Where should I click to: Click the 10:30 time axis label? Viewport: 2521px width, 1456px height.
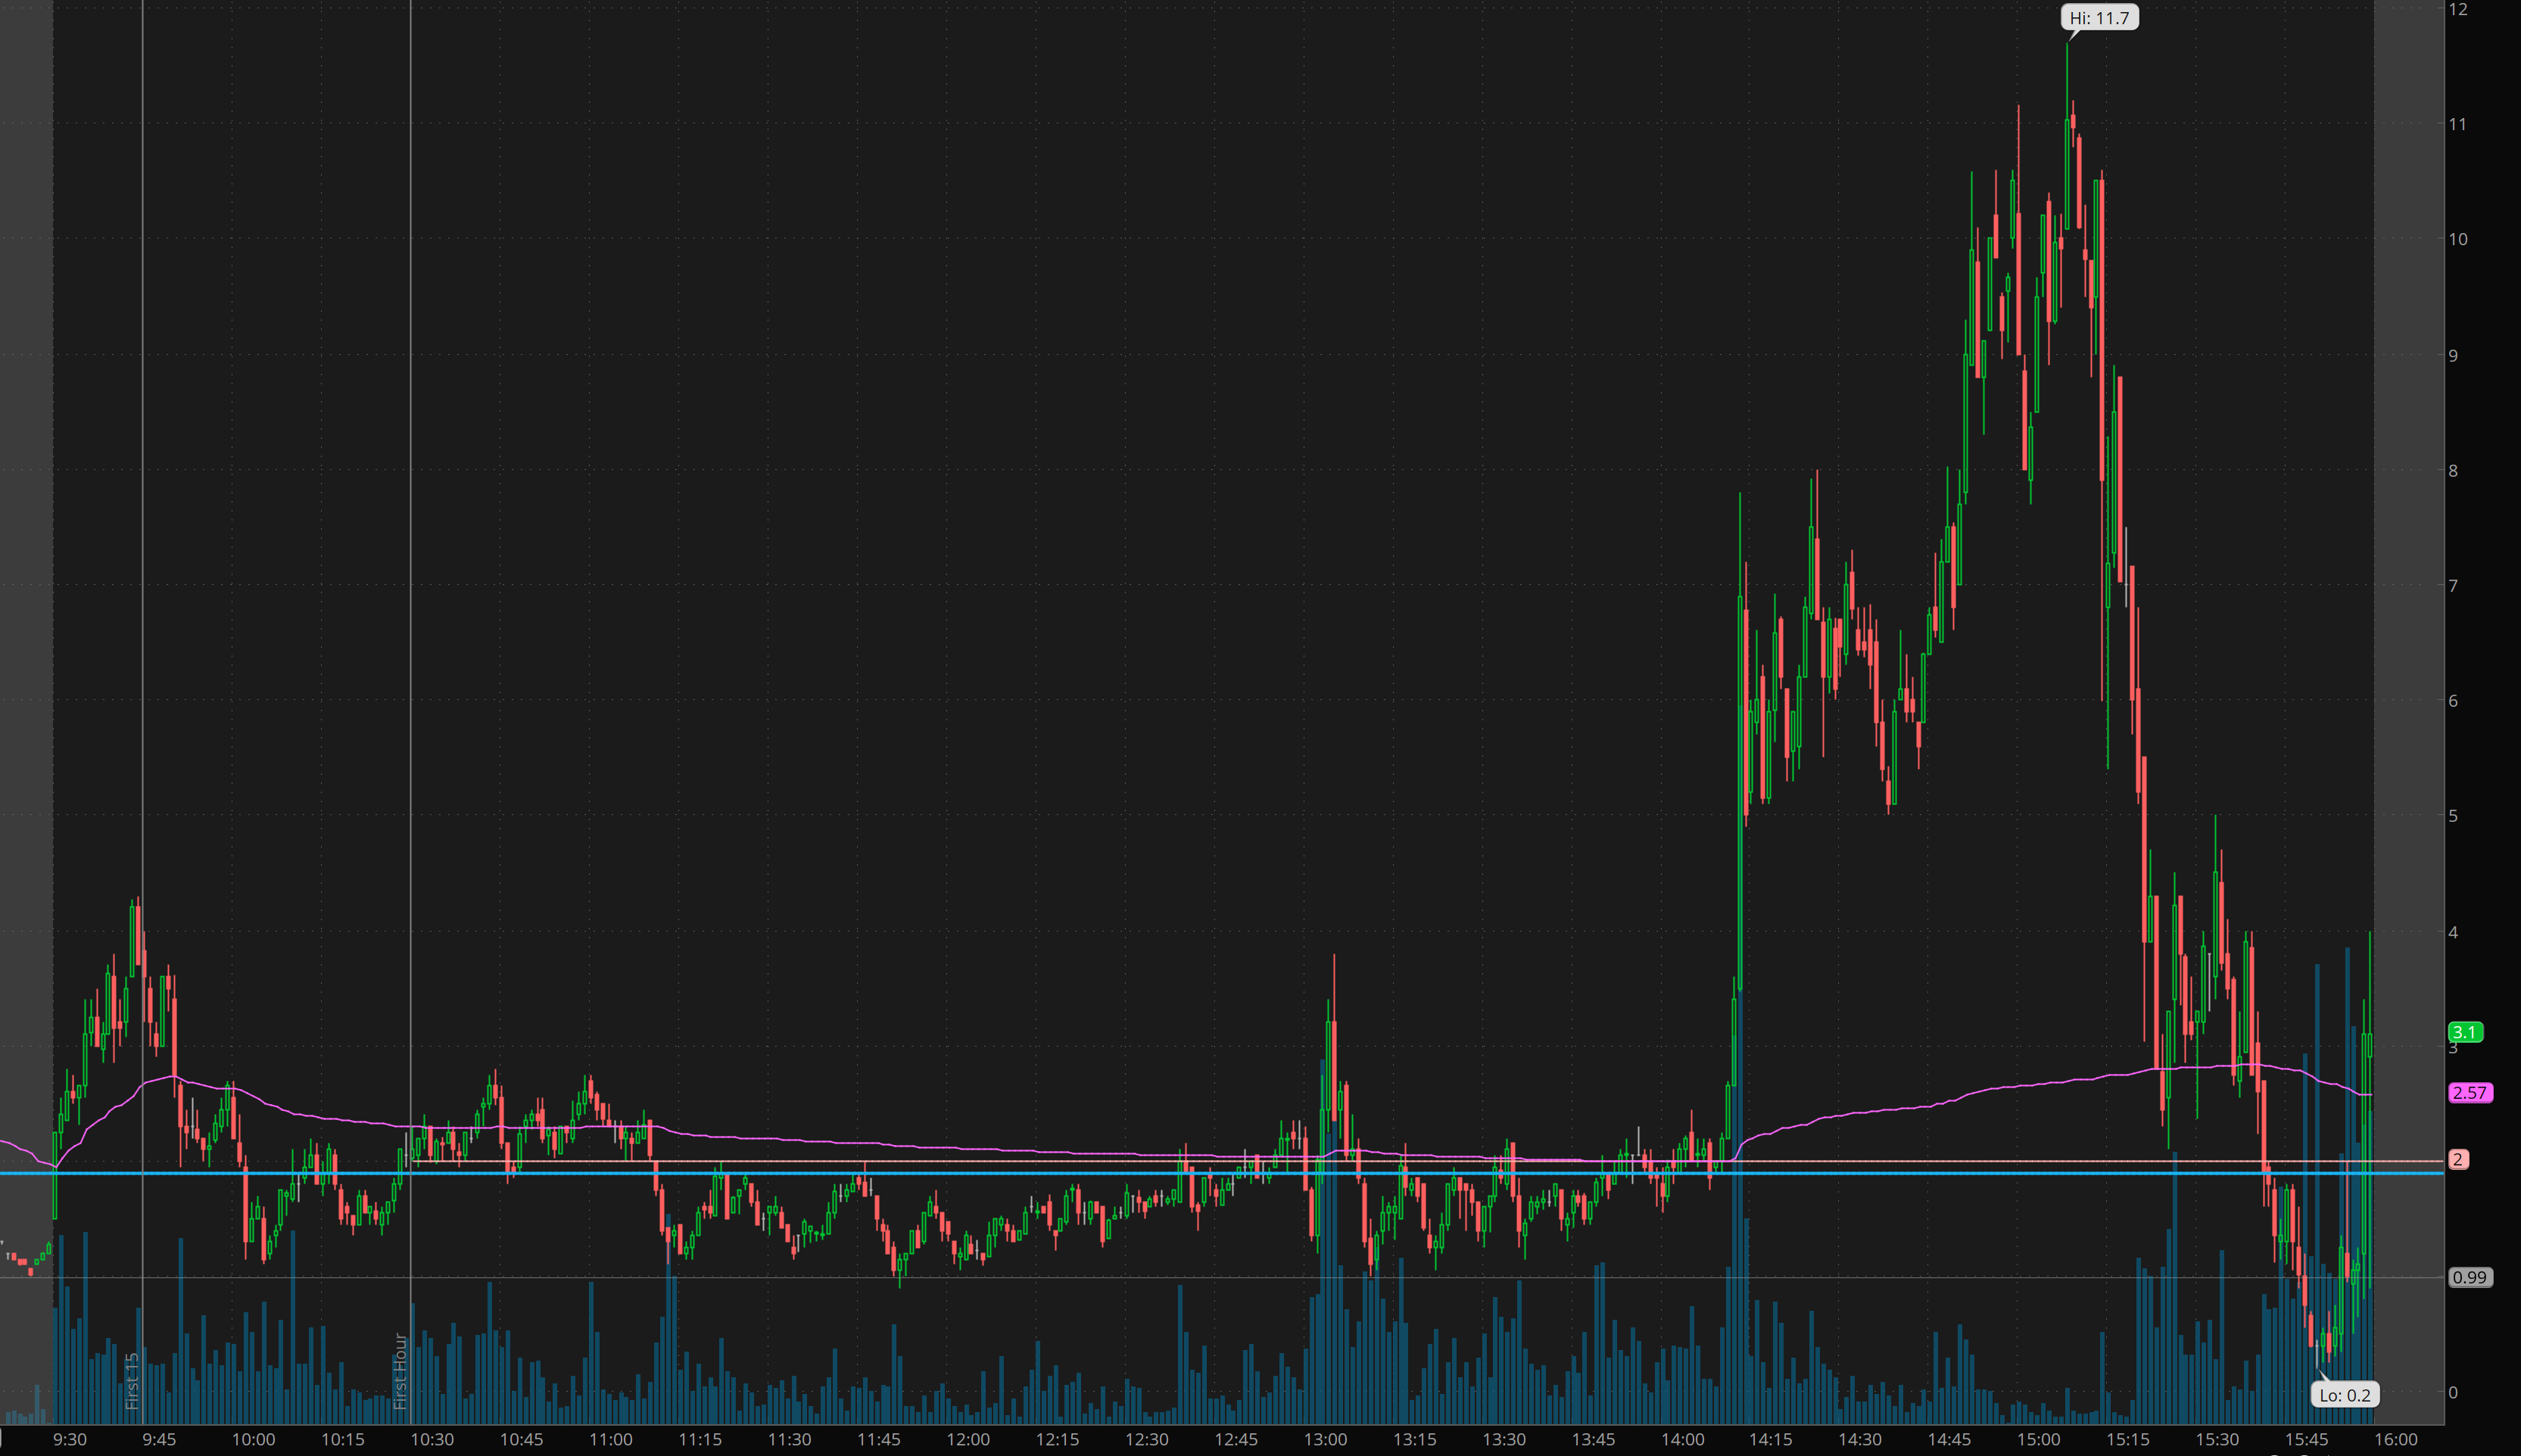[x=432, y=1439]
